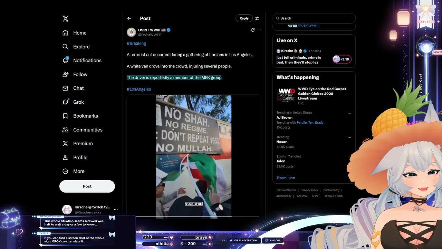This screenshot has width=442, height=249.
Task: Select Premium in the navigation
Action: pyautogui.click(x=83, y=144)
